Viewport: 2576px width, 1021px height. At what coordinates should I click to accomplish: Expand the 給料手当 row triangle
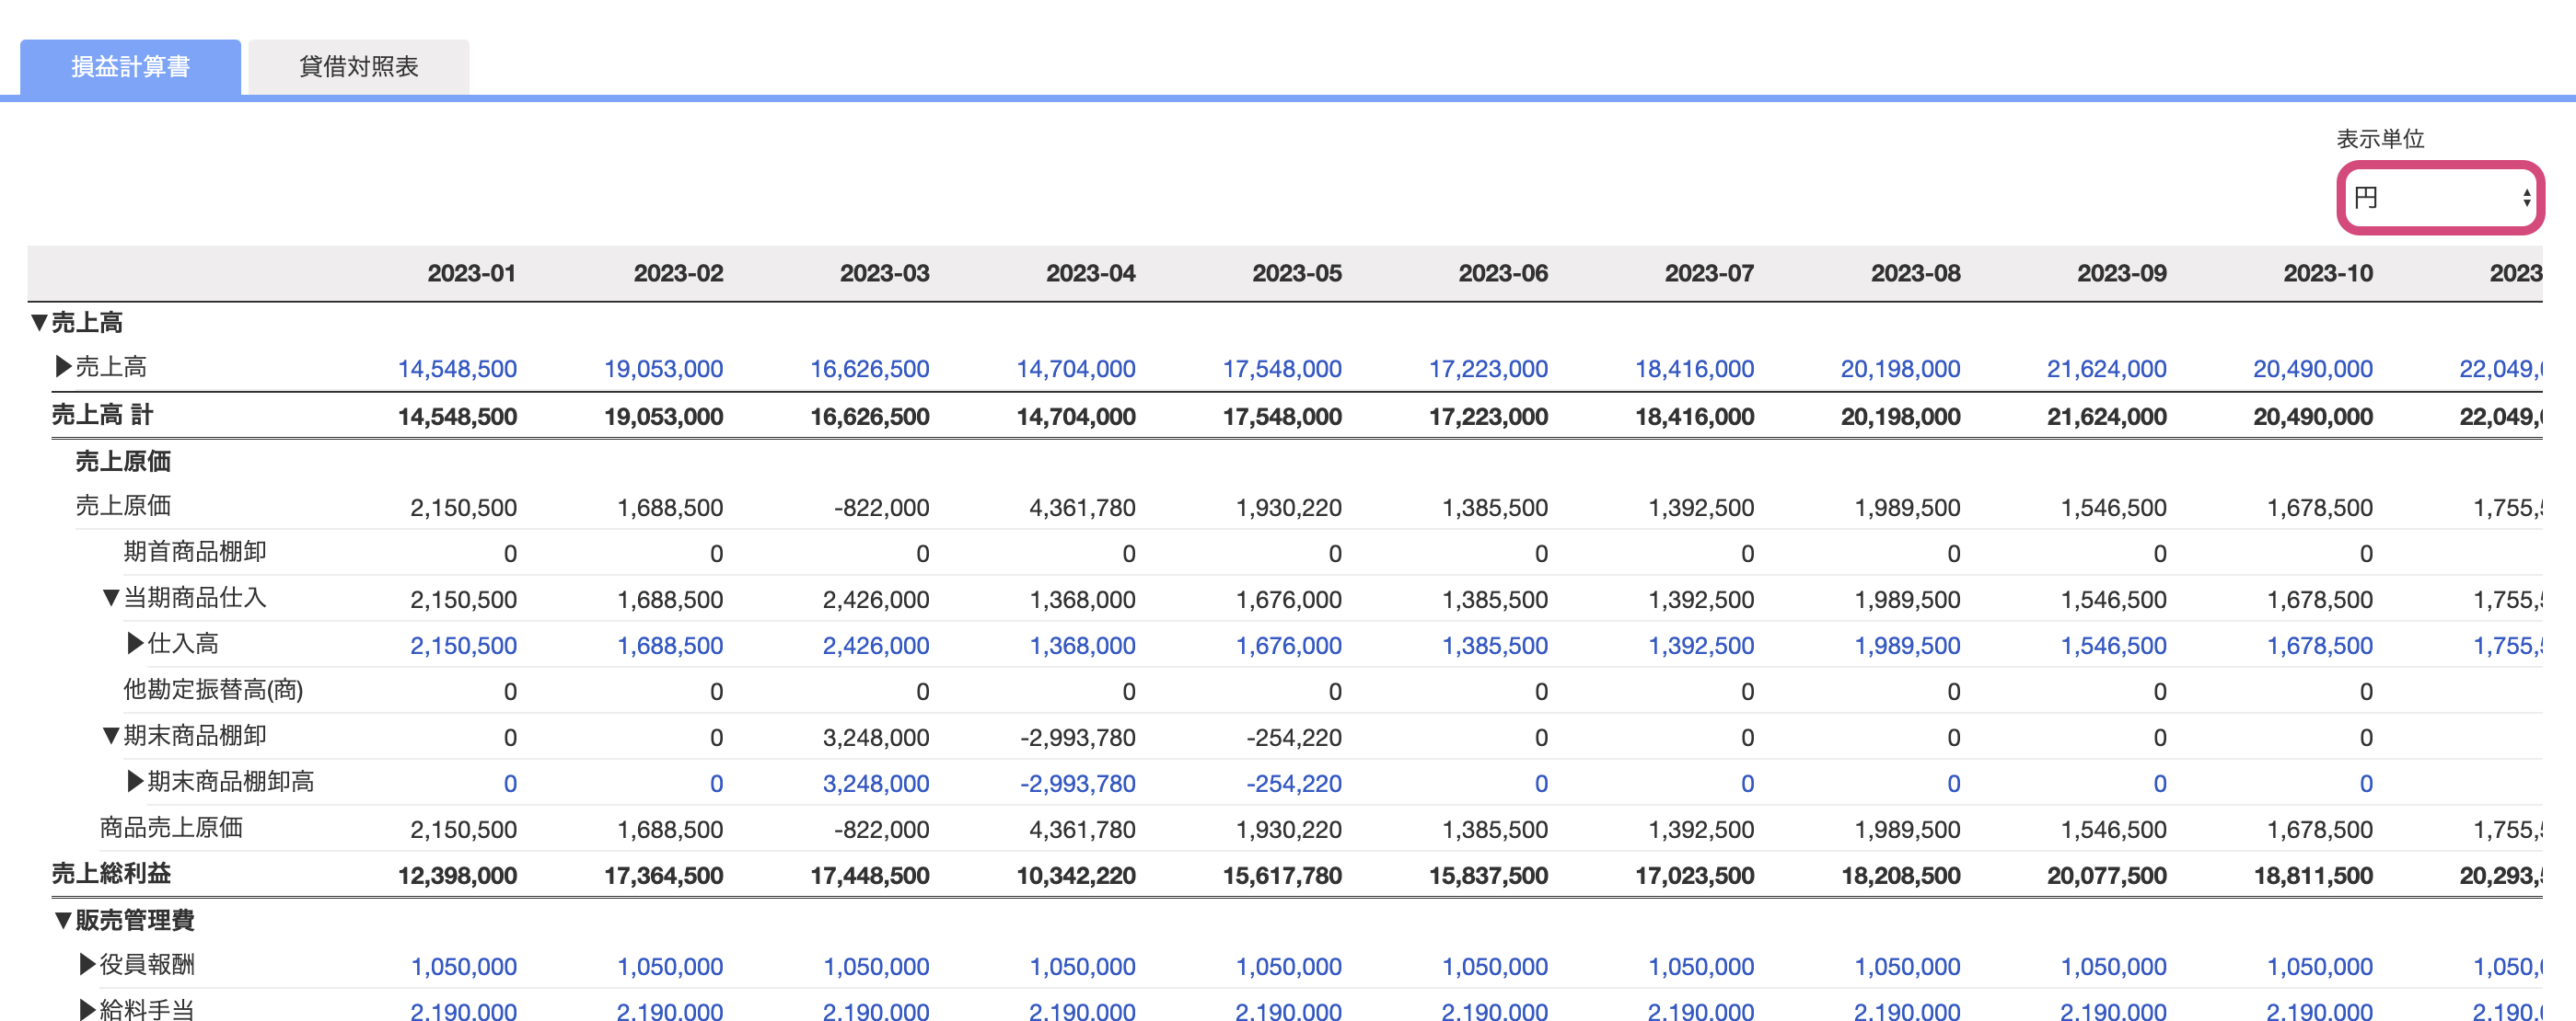coord(87,1010)
